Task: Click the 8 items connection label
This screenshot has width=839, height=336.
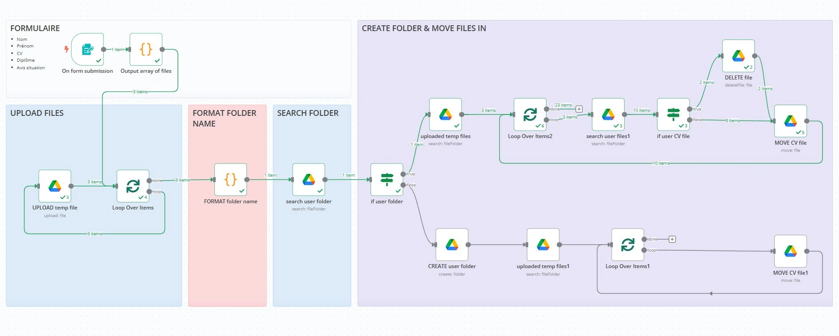Action: click(732, 121)
